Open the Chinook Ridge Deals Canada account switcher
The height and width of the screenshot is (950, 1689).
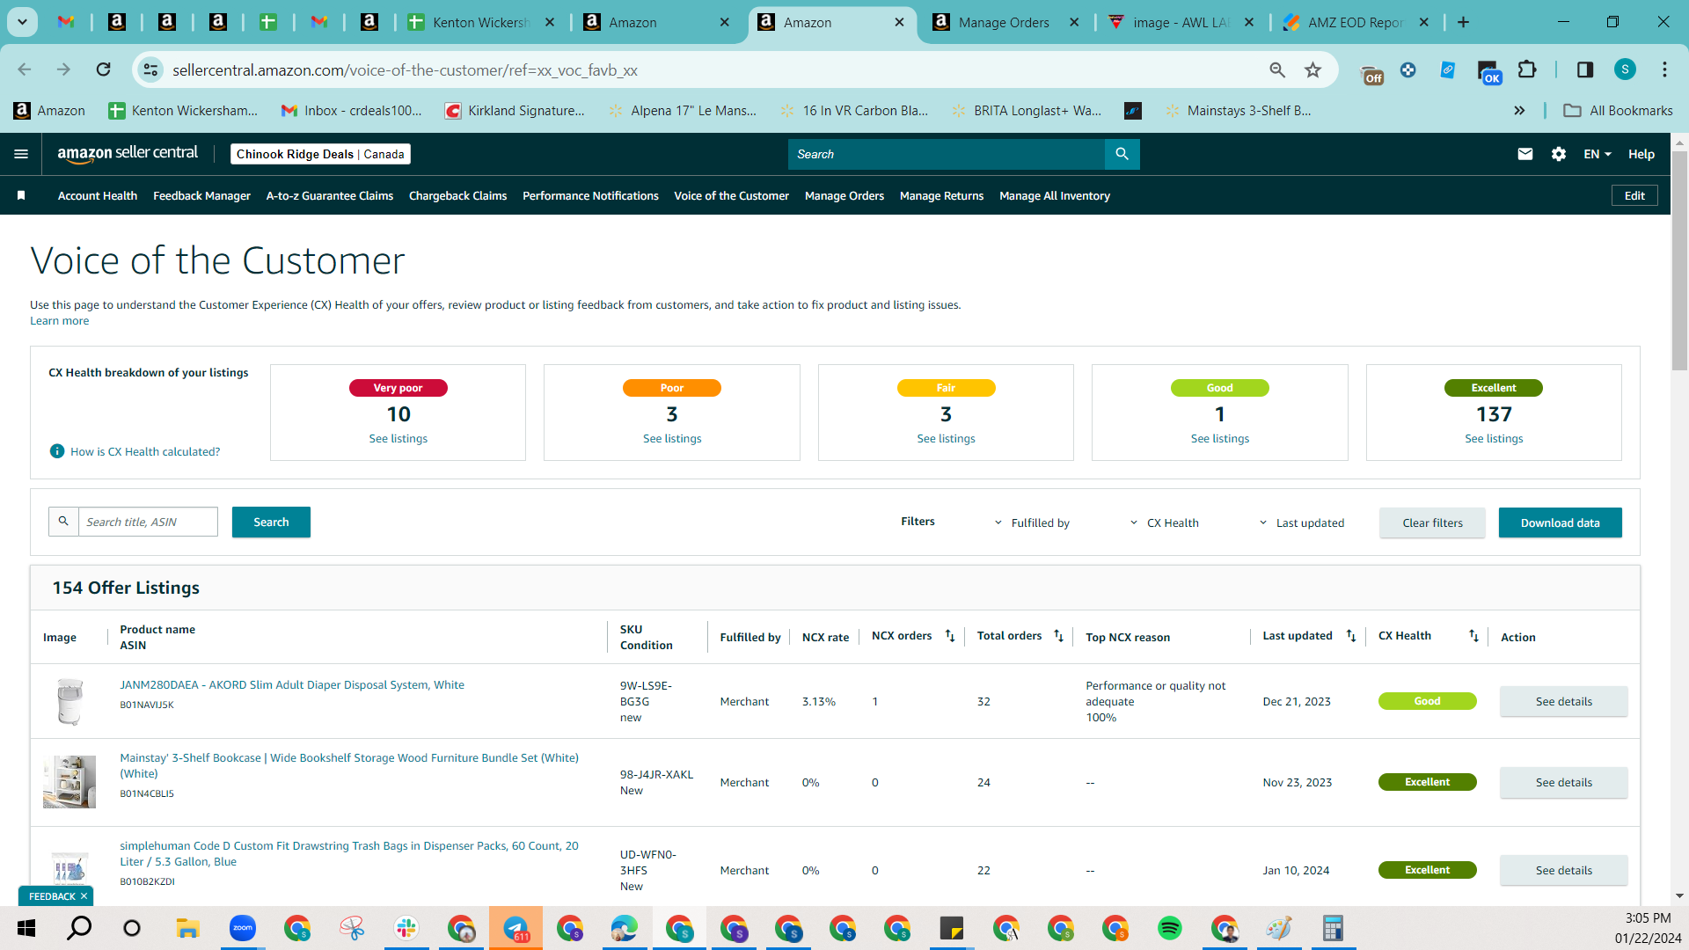(x=320, y=154)
